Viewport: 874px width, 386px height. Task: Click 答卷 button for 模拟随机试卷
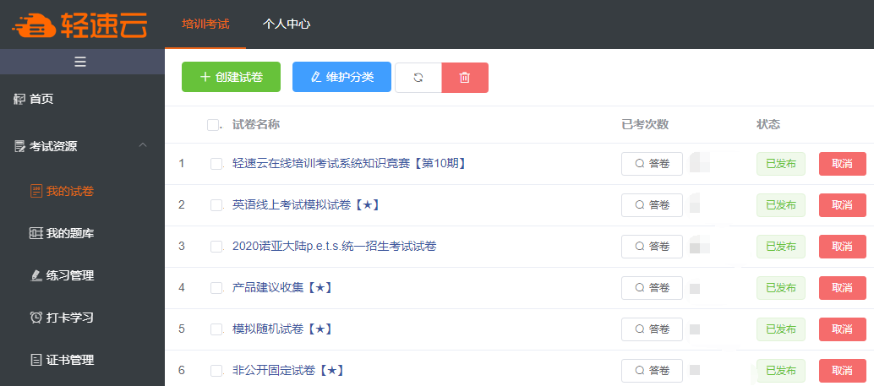653,329
